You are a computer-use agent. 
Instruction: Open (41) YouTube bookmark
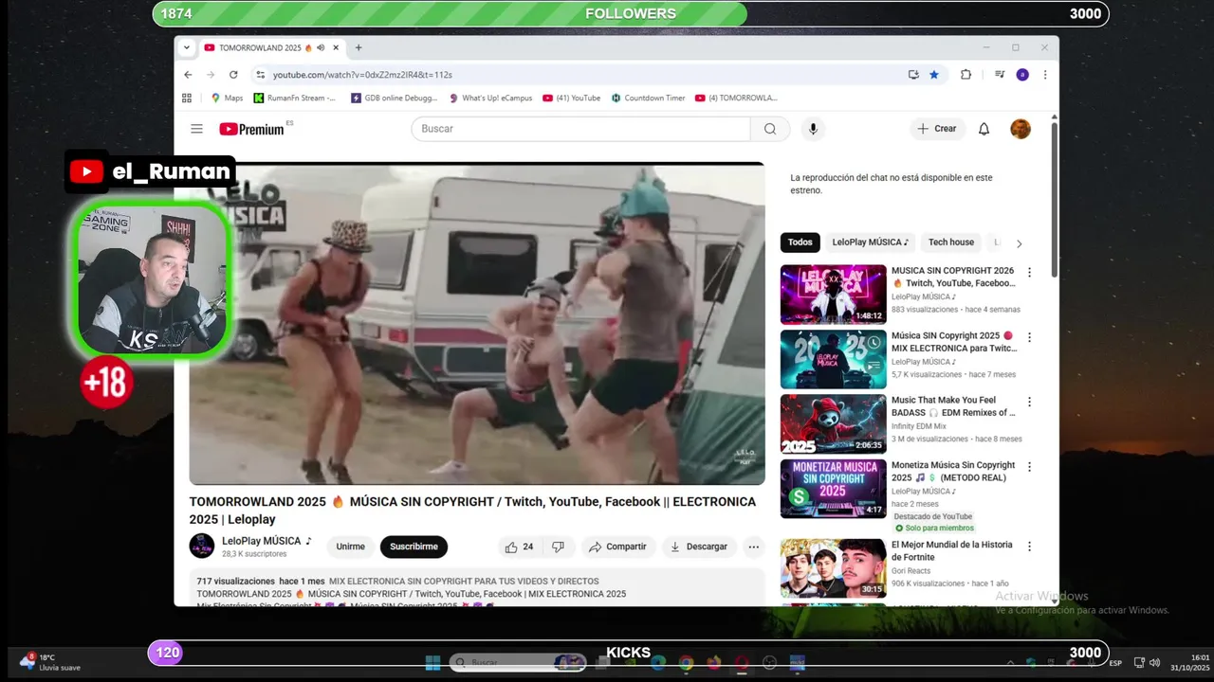click(572, 98)
